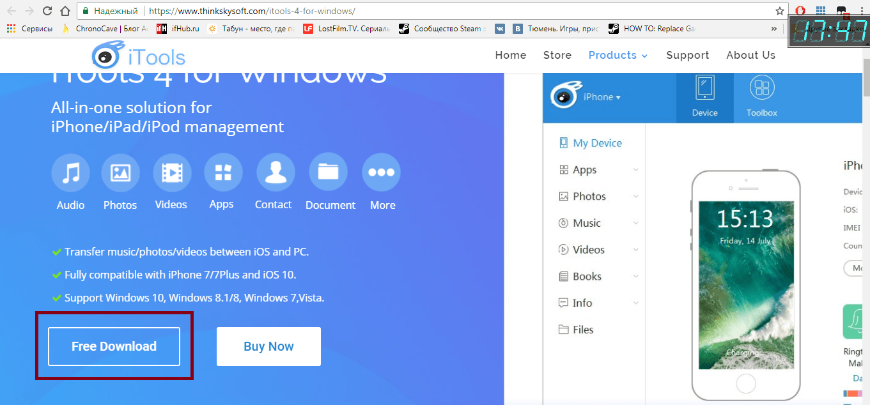Screen dimensions: 870x405
Task: Click the green secure padlock icon
Action: [85, 11]
